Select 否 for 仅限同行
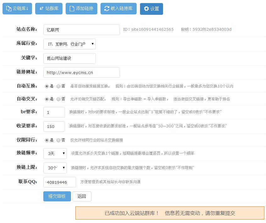 coord(58,140)
